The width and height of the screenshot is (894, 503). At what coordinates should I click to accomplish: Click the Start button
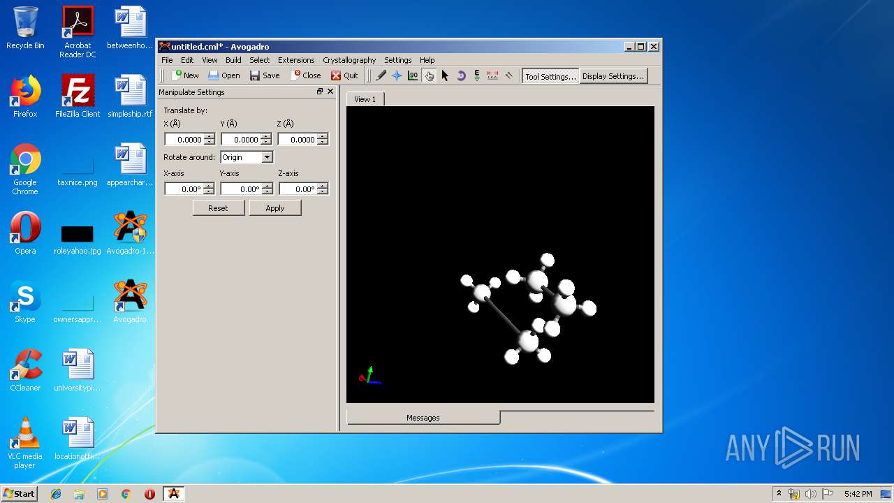pos(20,493)
